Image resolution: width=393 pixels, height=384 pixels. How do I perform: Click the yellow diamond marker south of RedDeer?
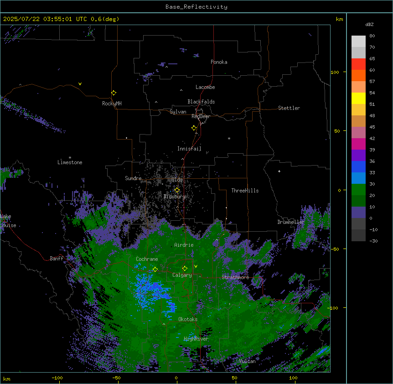click(194, 128)
